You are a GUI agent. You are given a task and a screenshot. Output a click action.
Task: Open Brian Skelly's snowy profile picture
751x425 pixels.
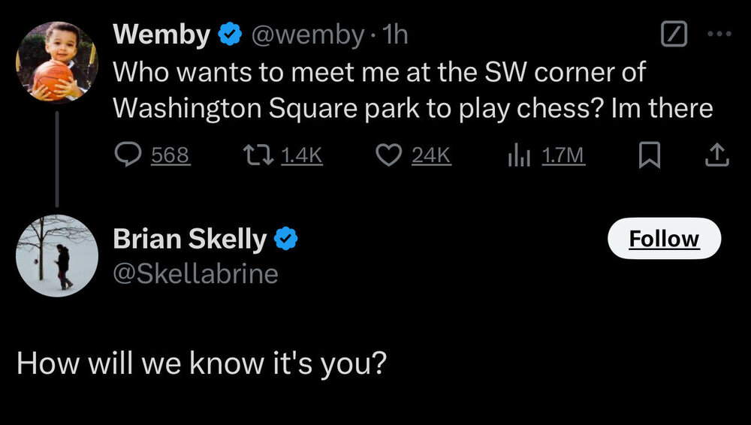[x=57, y=255]
